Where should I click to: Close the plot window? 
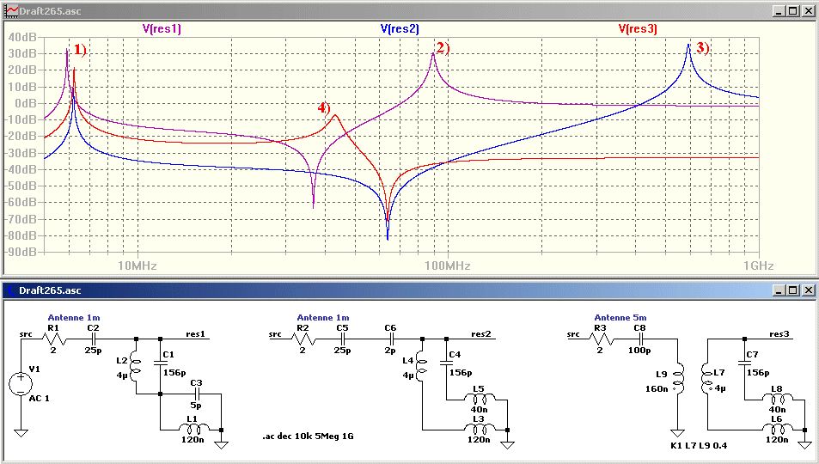tap(808, 10)
